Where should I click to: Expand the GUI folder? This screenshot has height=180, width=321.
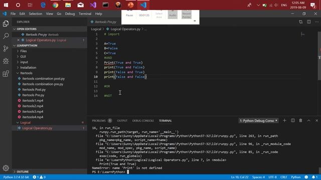(23, 56)
